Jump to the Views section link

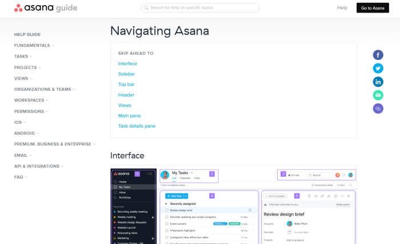(125, 105)
